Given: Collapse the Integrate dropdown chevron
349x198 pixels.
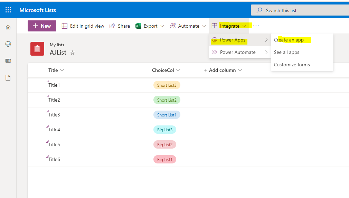Looking at the screenshot, I should pyautogui.click(x=244, y=26).
